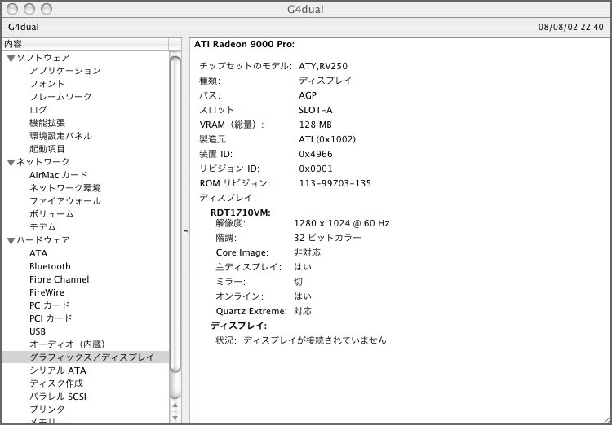Click the SLOT-A value
The width and height of the screenshot is (612, 425).
coord(315,110)
